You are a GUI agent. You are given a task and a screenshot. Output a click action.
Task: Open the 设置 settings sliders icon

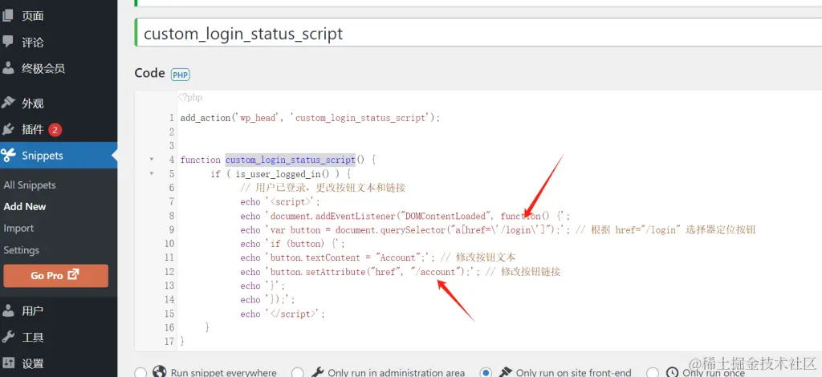(7, 363)
